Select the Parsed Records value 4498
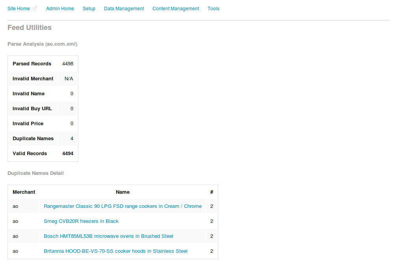The width and height of the screenshot is (397, 267). (x=68, y=64)
